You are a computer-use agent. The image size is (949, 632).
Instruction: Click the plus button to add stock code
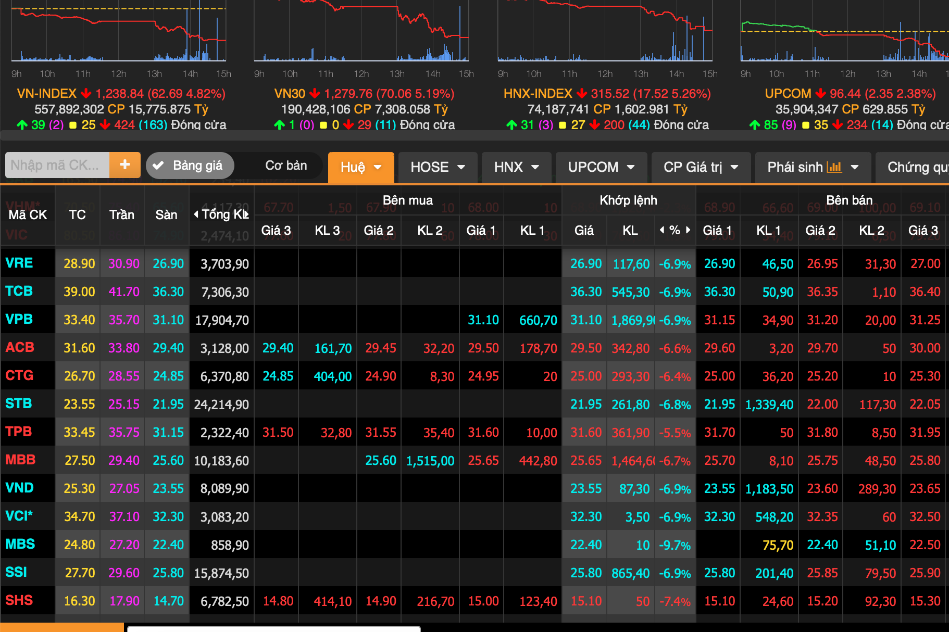click(x=125, y=165)
